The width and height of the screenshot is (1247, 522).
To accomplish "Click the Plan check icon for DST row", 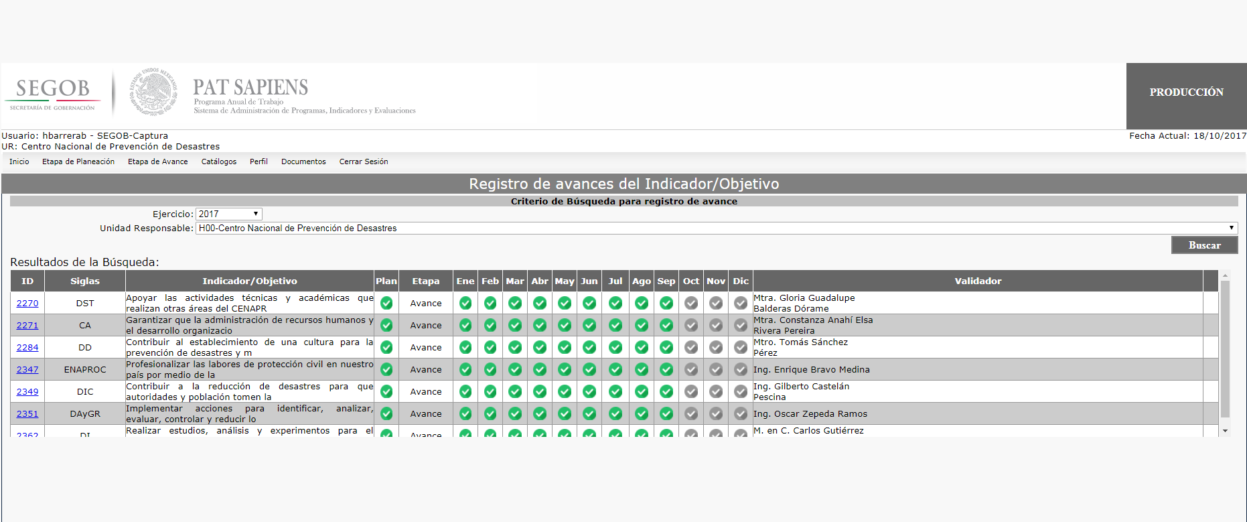I will point(386,303).
